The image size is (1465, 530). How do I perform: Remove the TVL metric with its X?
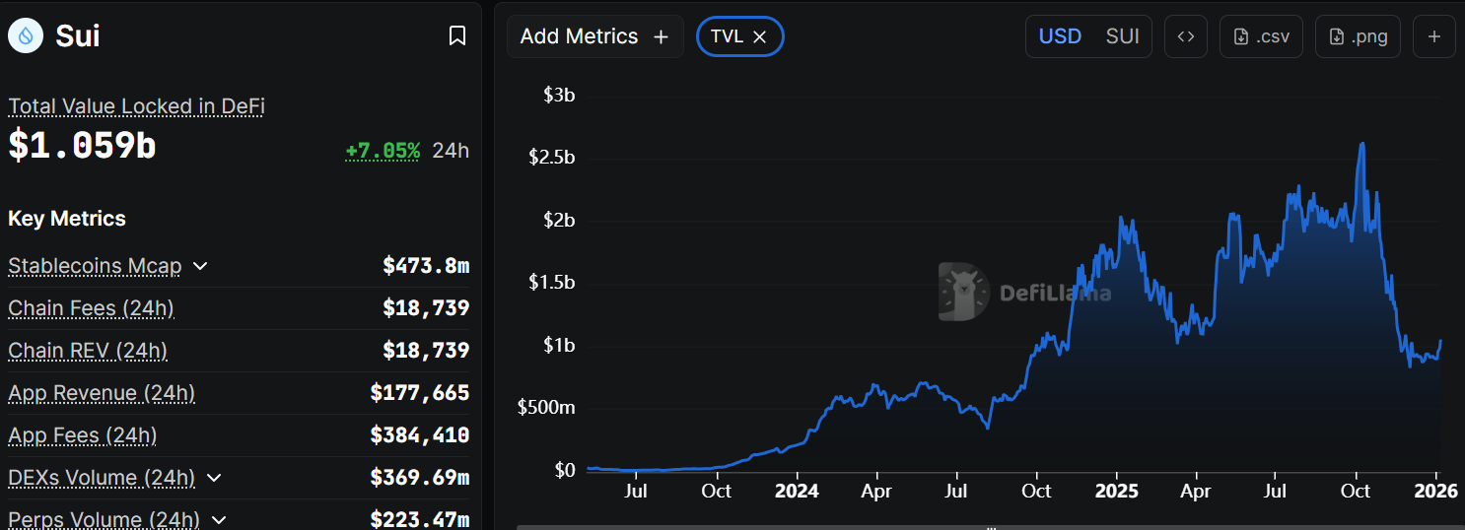[760, 36]
